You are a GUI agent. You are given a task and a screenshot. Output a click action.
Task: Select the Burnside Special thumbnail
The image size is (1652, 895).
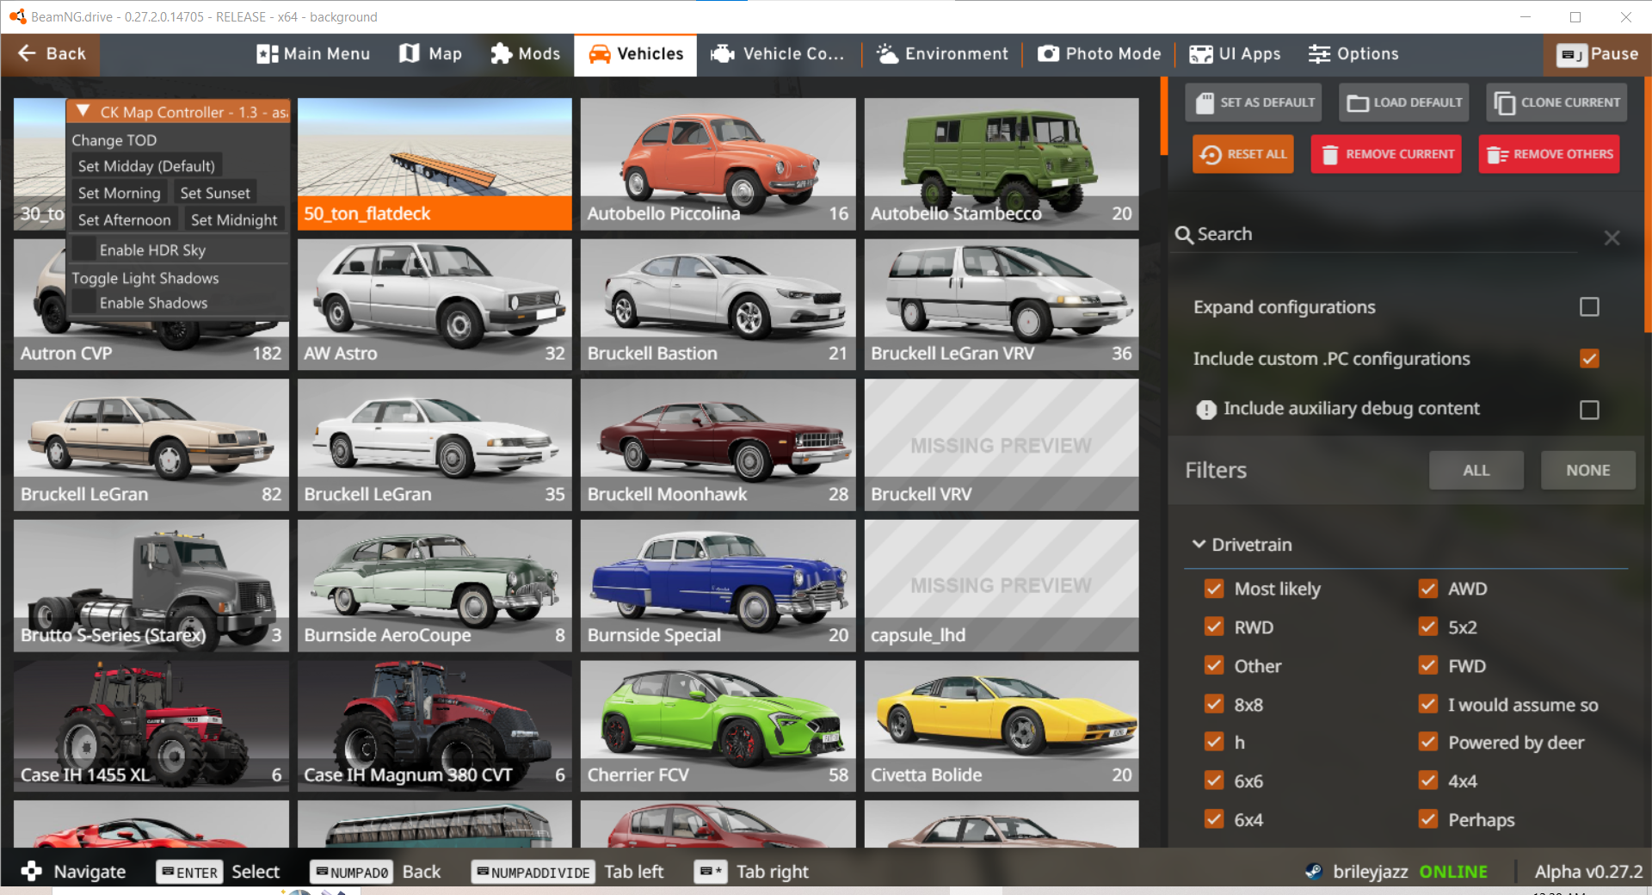point(718,585)
